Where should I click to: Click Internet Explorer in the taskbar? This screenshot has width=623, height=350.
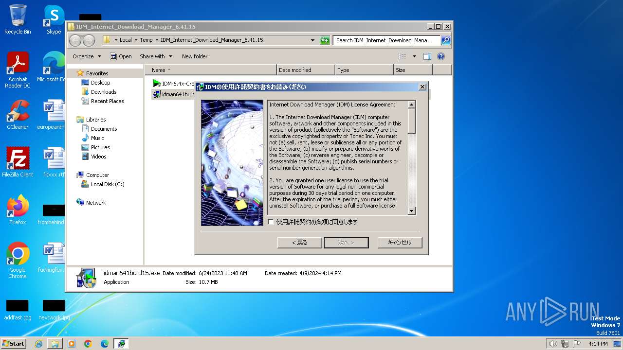38,344
